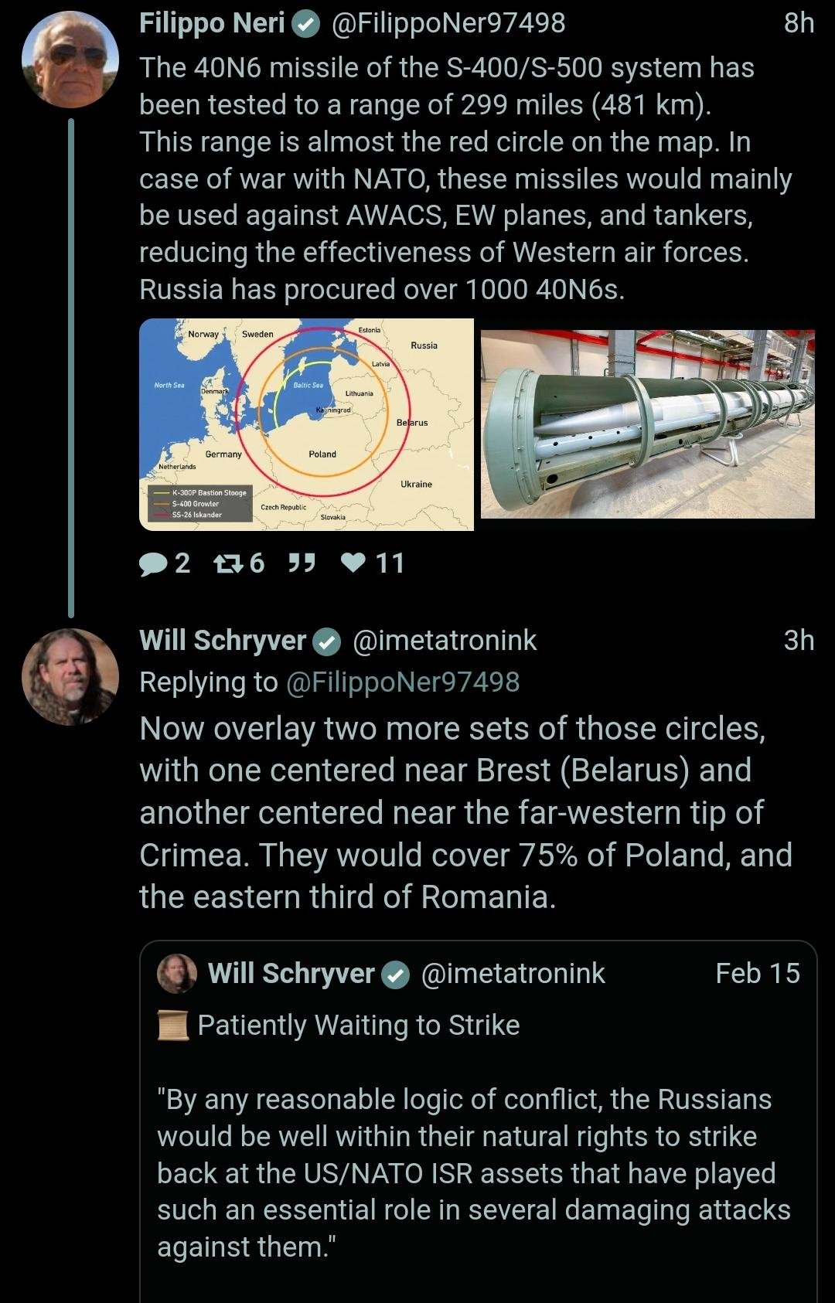Click the 8h timestamp
Image resolution: width=835 pixels, height=1303 pixels.
click(799, 24)
